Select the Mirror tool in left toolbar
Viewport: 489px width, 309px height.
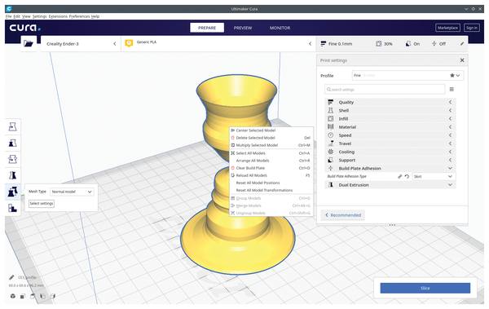tap(12, 175)
